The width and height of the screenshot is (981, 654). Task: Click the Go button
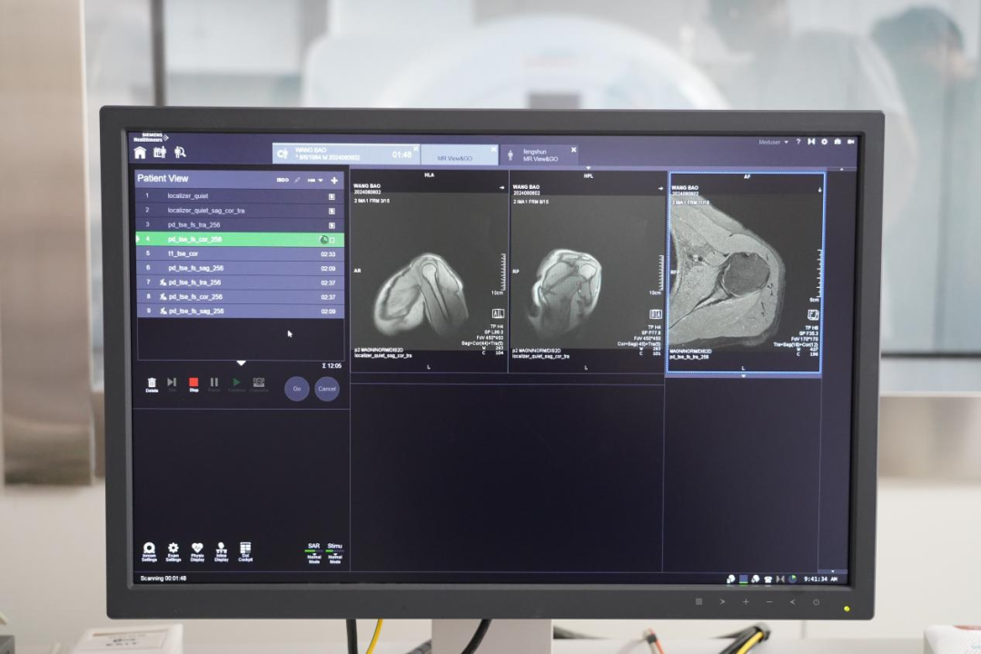(296, 389)
